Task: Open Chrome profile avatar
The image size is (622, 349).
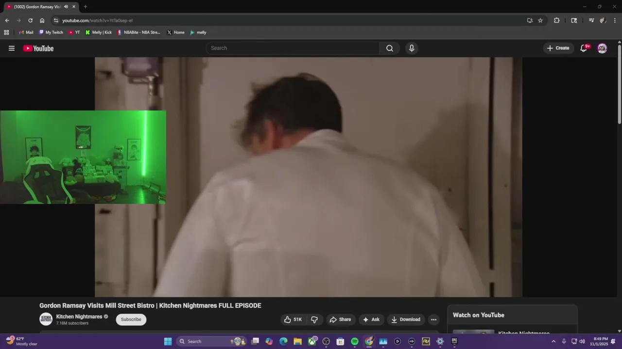Action: coord(603,20)
